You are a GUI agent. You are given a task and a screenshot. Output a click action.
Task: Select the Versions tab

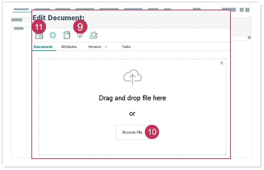tap(95, 47)
